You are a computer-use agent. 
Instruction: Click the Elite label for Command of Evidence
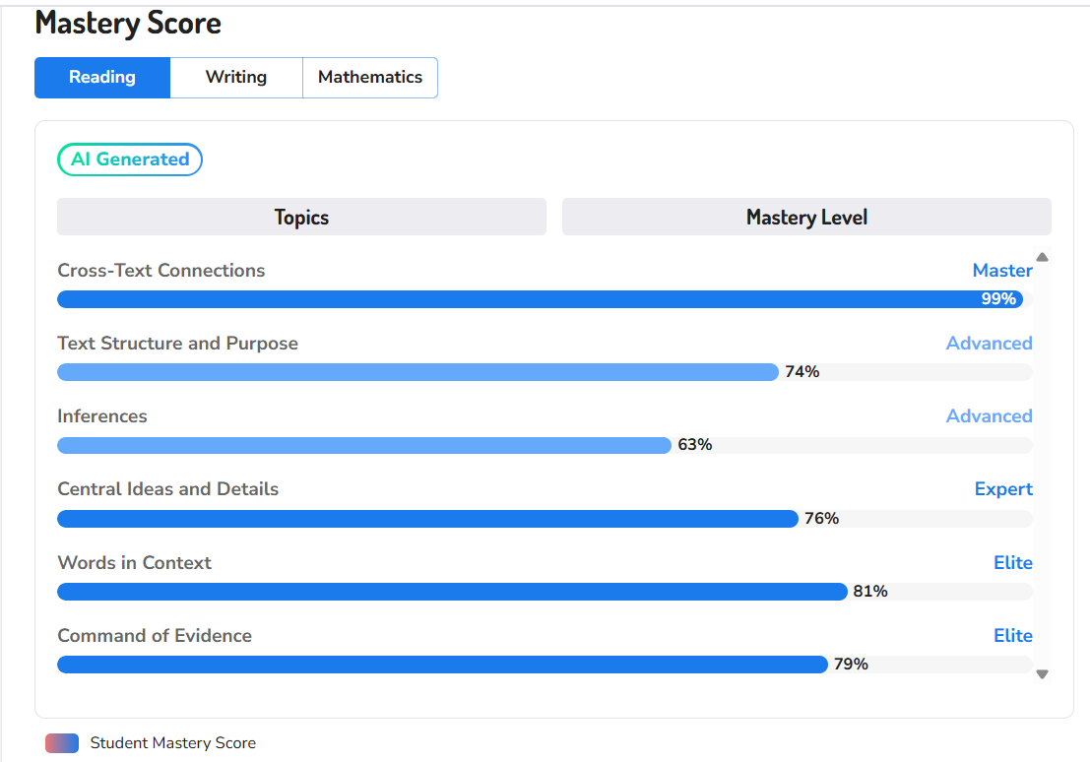[1013, 635]
